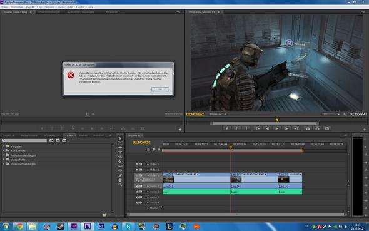Toggle sync lock on Video 3 track
Viewport: 369px width, 231px height.
(141, 165)
